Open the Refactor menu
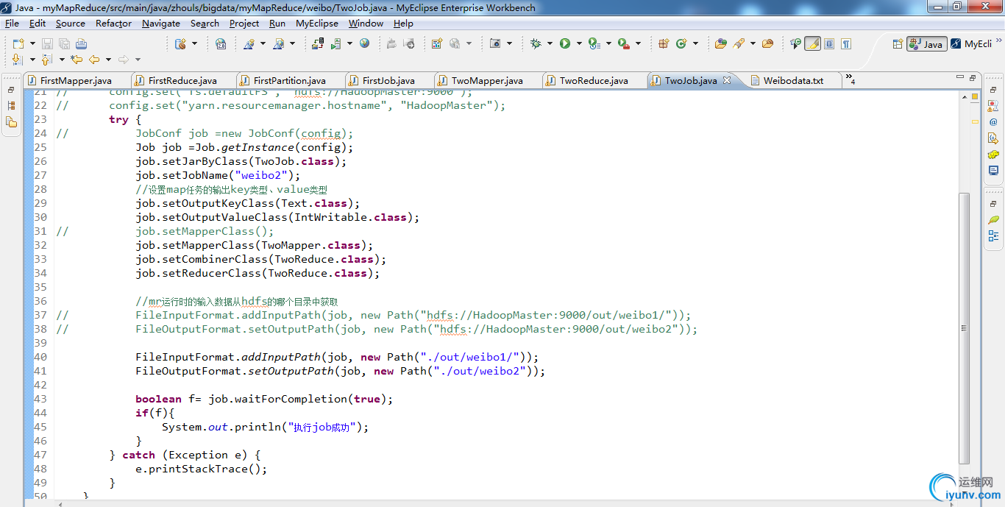This screenshot has width=1005, height=507. point(113,23)
